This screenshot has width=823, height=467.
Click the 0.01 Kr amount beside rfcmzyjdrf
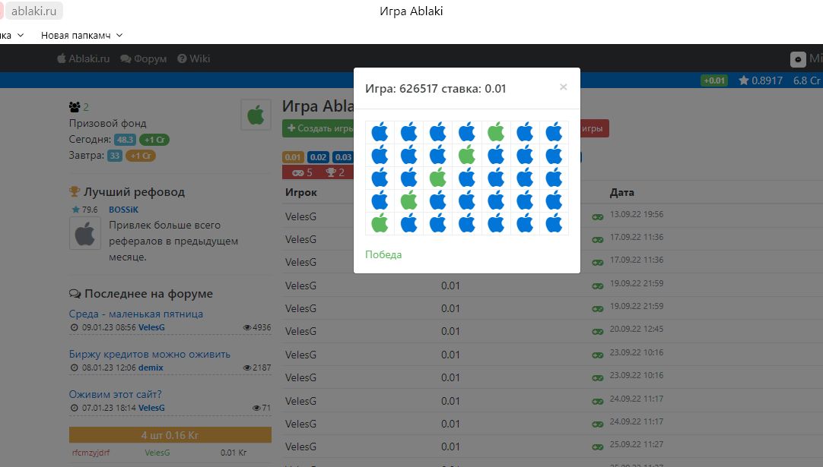point(234,453)
